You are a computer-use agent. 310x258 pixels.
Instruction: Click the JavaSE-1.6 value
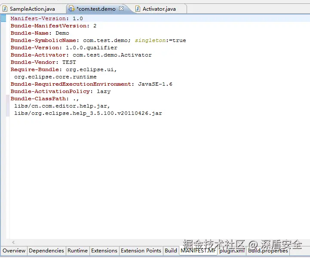tap(155, 84)
